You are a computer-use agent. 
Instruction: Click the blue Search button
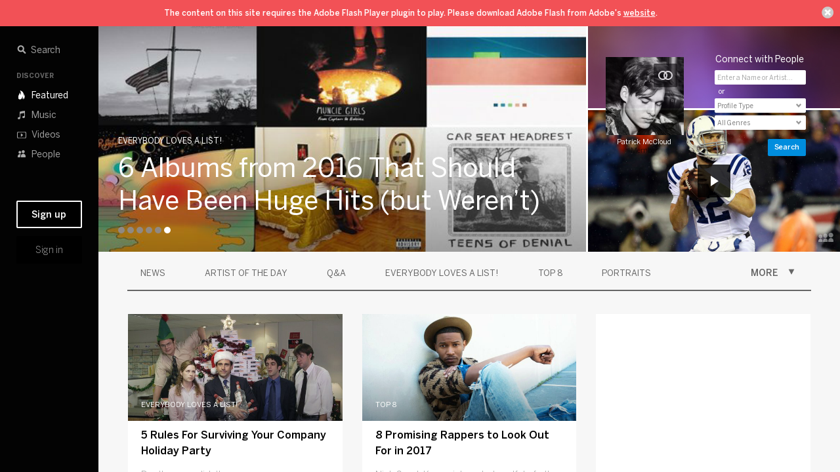coord(787,147)
